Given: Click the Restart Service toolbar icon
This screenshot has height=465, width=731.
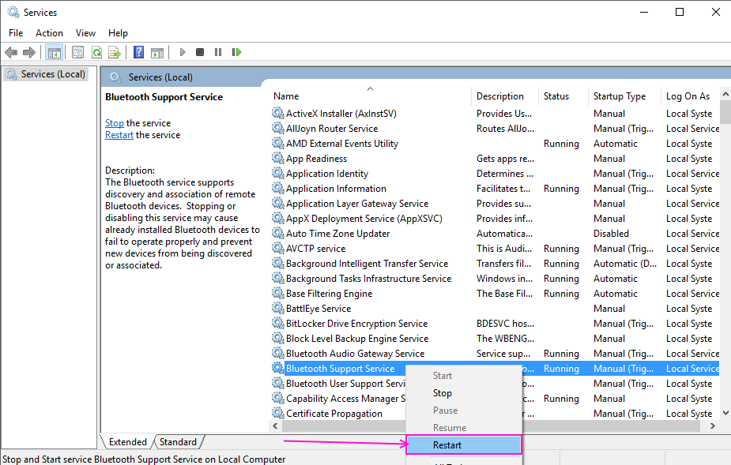Looking at the screenshot, I should [x=236, y=52].
